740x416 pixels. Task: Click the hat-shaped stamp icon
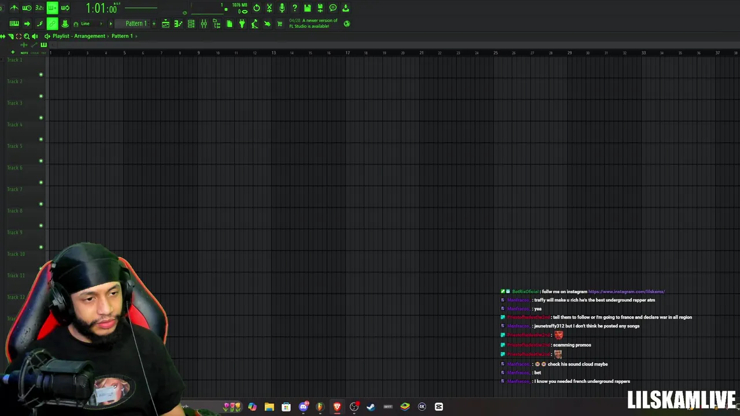coord(65,24)
